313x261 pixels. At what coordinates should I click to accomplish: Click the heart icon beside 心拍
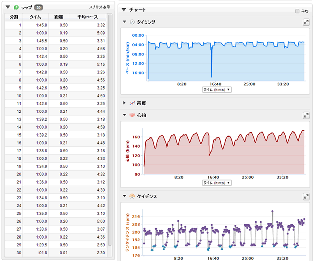(x=132, y=115)
